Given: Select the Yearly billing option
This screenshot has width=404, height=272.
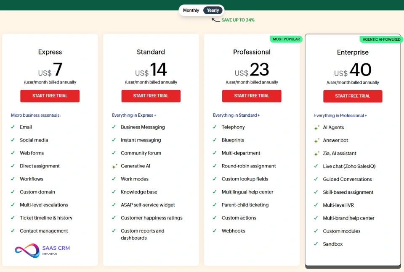Looking at the screenshot, I should coord(213,10).
